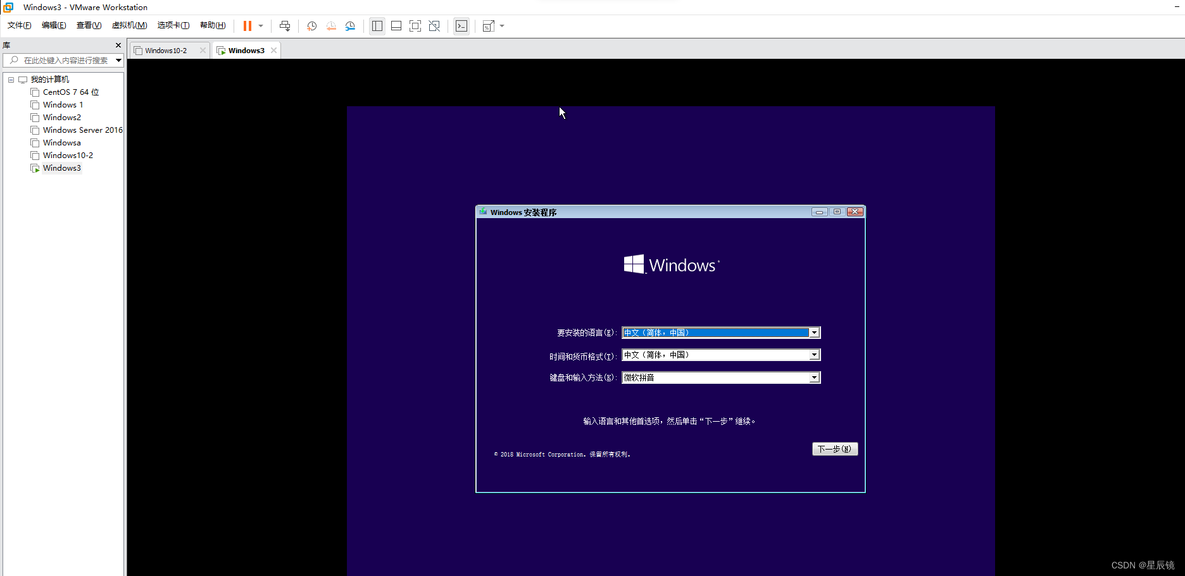Click the VMware Workstation title bar icon
The image size is (1185, 576).
(x=9, y=7)
